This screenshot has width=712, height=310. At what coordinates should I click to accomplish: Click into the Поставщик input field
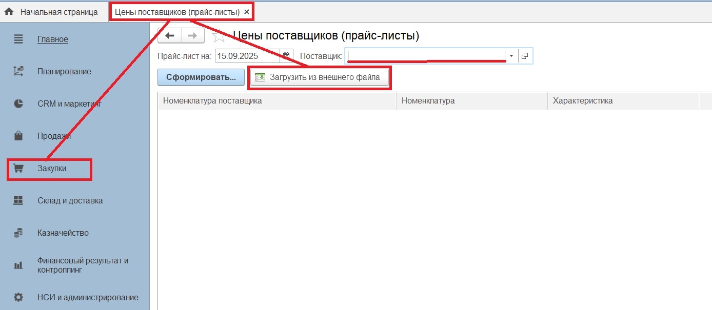coord(425,55)
